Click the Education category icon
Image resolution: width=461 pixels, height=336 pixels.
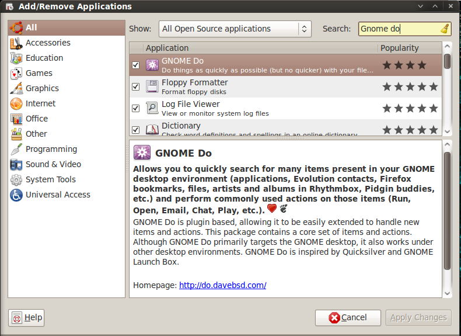tap(16, 58)
